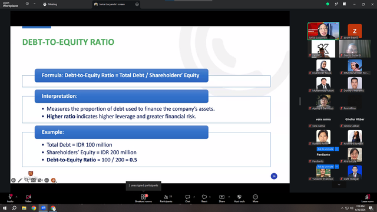
Task: Click Ask to unmute above Pardianto
Action: coord(325,149)
